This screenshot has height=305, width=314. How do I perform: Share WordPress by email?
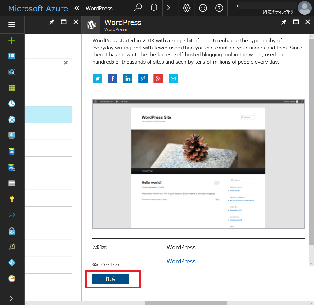click(x=173, y=78)
